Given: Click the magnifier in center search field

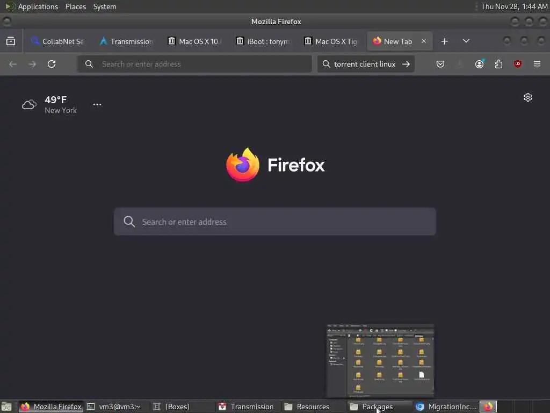Looking at the screenshot, I should pyautogui.click(x=129, y=222).
